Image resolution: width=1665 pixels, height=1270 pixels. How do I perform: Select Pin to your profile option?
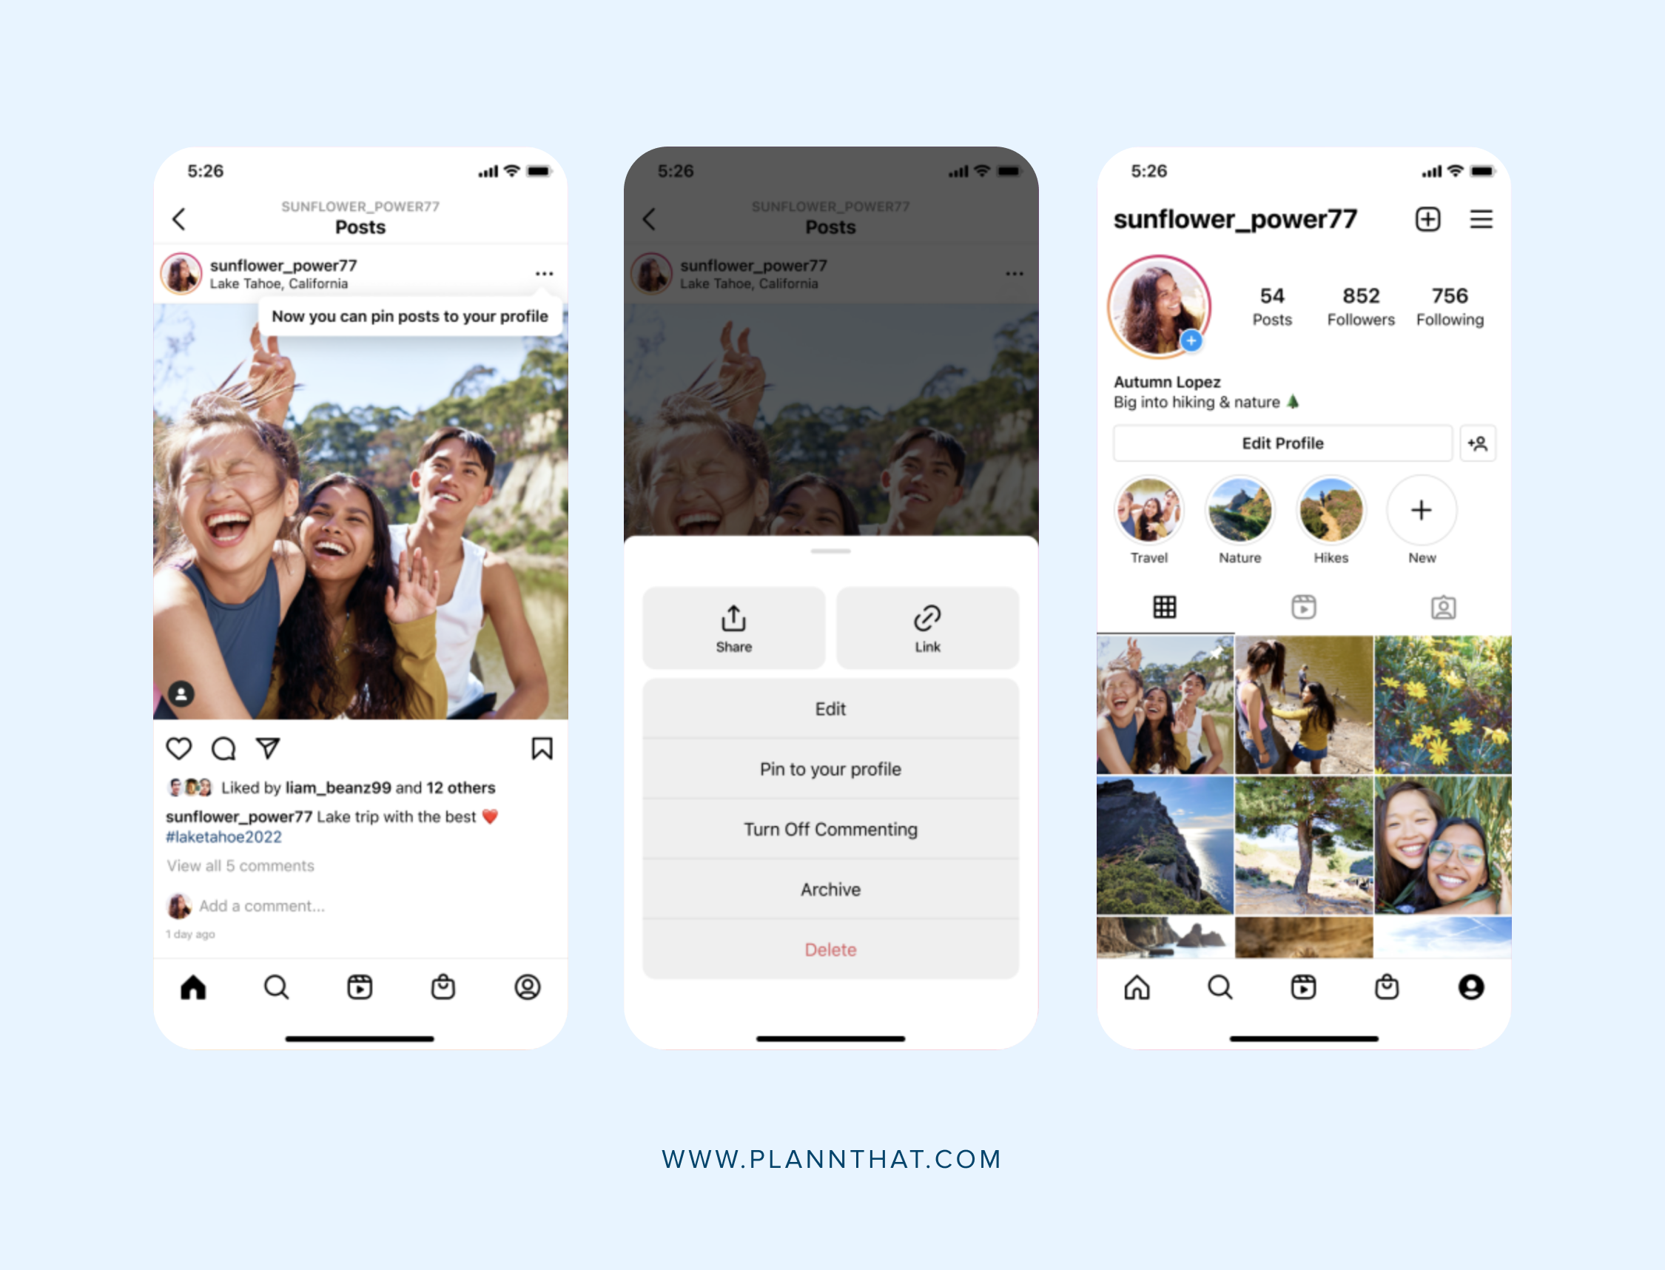(x=831, y=768)
